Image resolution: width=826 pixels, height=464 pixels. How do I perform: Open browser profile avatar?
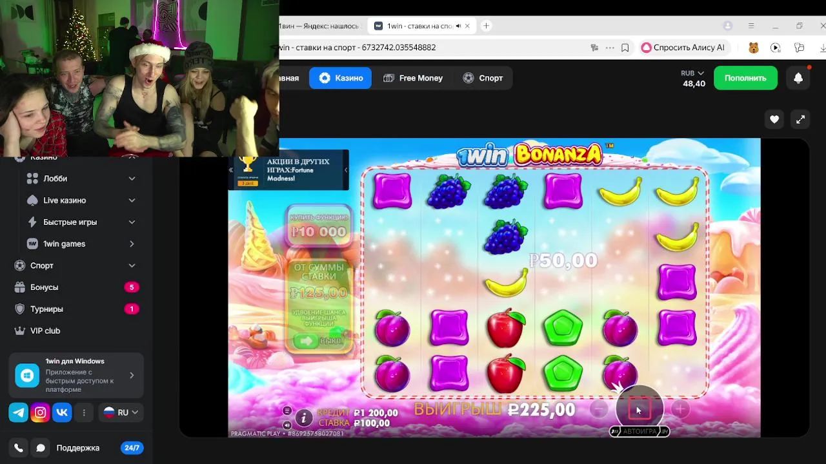point(728,26)
